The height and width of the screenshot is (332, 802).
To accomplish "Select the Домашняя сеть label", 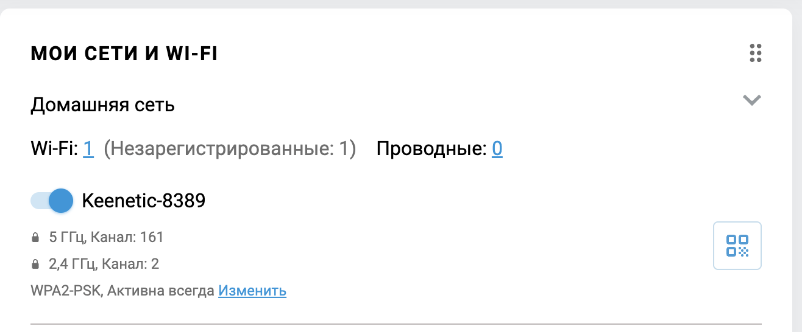I will 103,105.
